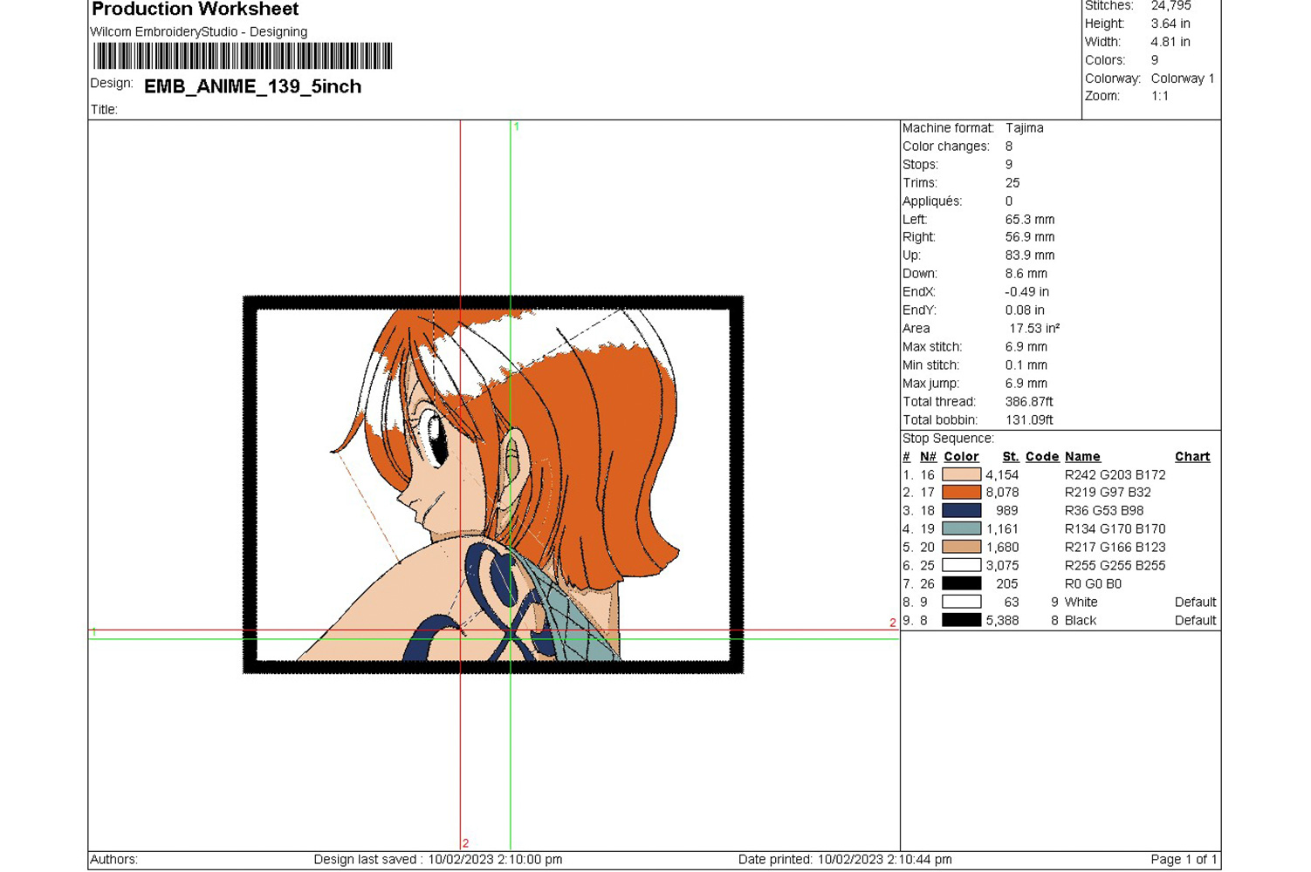
Task: Click the design name EMB_ANIME_139_5inch
Action: click(x=252, y=86)
